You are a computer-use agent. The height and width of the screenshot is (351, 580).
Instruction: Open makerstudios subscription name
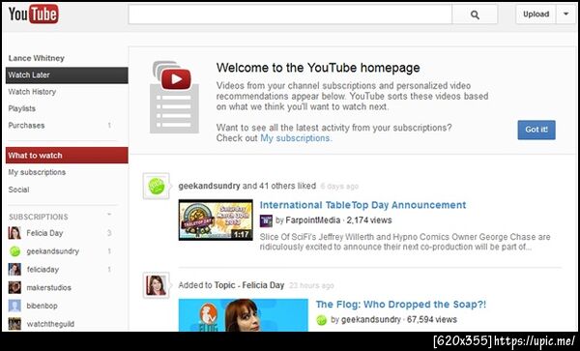pyautogui.click(x=49, y=287)
